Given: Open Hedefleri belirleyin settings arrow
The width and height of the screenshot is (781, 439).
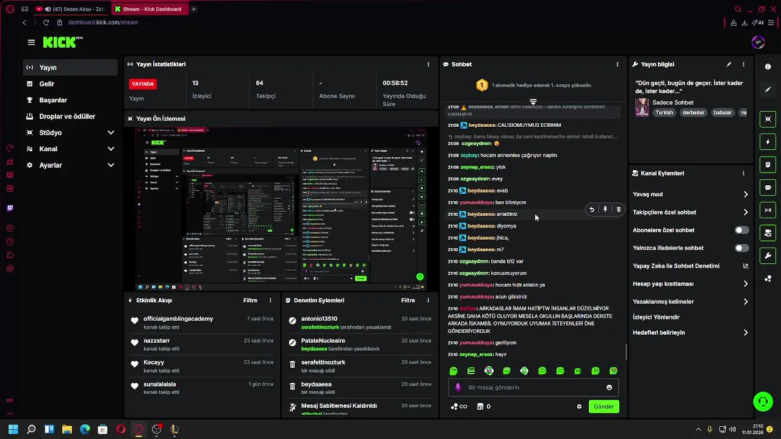Looking at the screenshot, I should pos(745,333).
